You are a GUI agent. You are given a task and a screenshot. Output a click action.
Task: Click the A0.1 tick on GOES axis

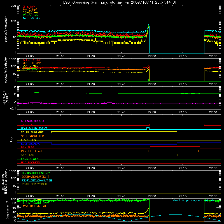coord(13,109)
